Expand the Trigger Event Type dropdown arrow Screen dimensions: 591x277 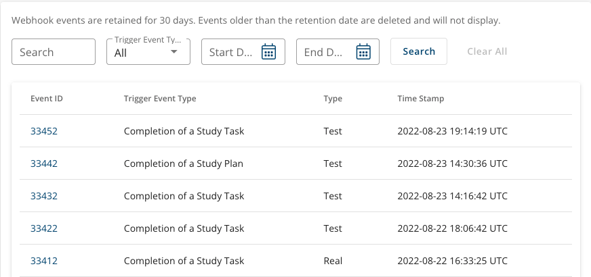pyautogui.click(x=174, y=52)
